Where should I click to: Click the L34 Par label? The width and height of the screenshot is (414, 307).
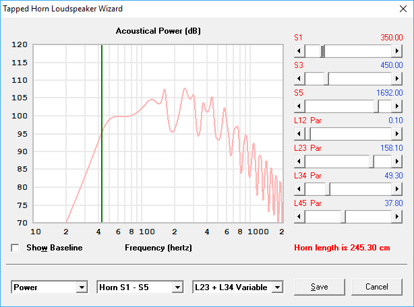coord(307,176)
